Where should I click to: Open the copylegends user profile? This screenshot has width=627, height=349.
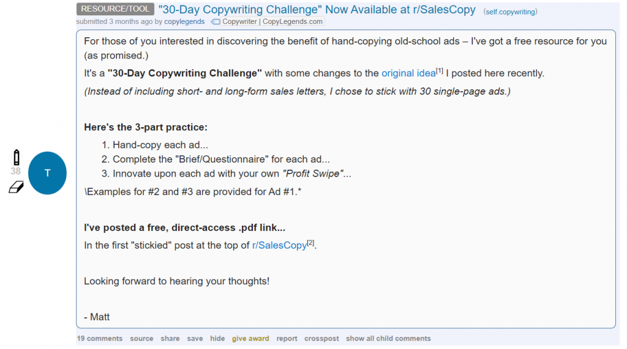point(184,21)
